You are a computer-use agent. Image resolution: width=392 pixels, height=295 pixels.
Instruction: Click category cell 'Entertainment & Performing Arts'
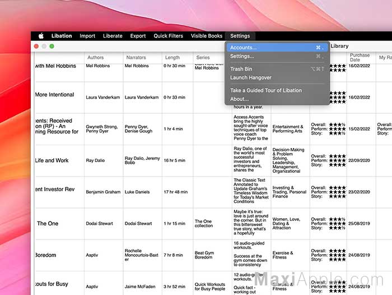[290, 129]
